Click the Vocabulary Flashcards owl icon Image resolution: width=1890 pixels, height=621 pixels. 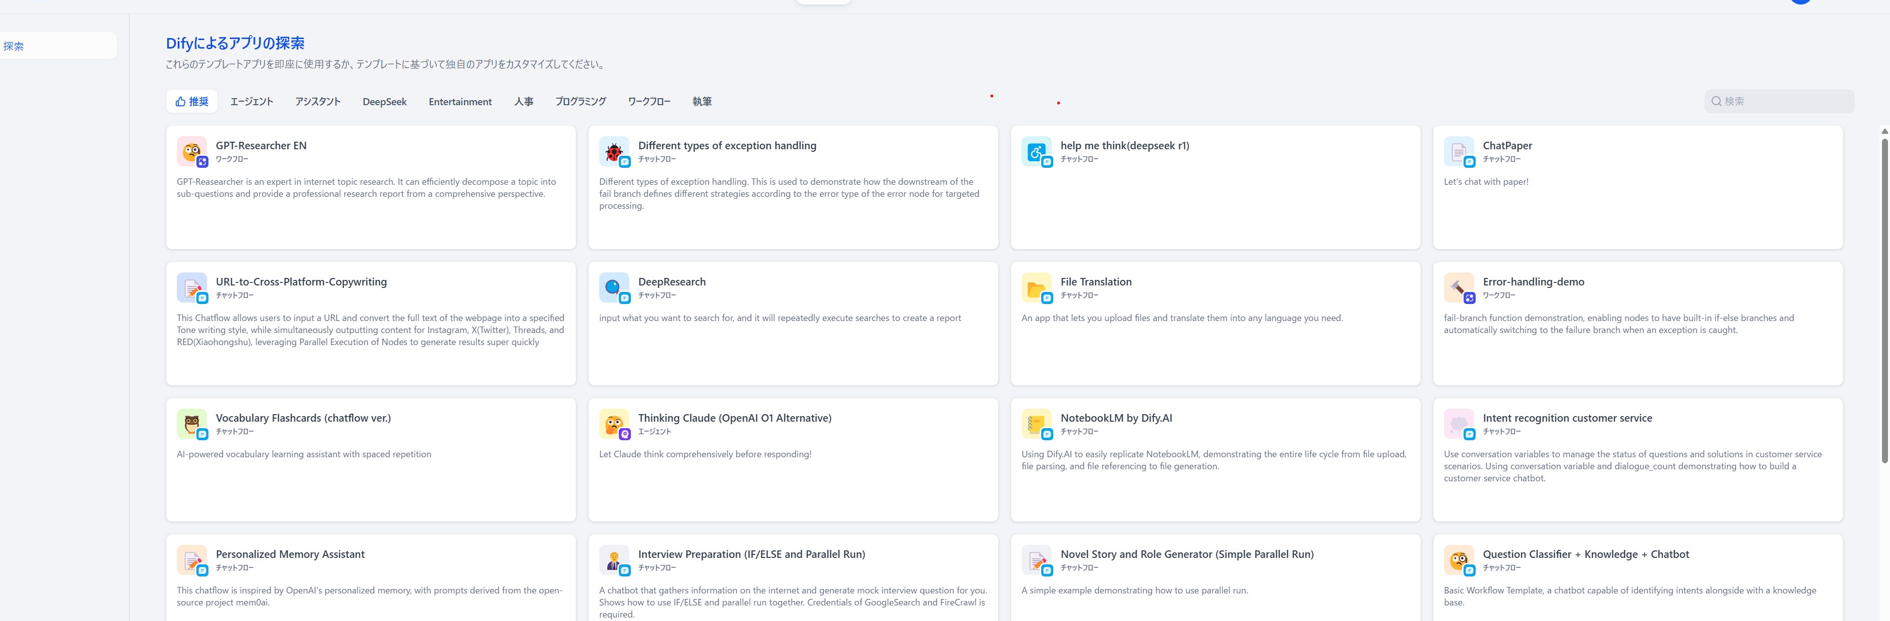pos(191,425)
